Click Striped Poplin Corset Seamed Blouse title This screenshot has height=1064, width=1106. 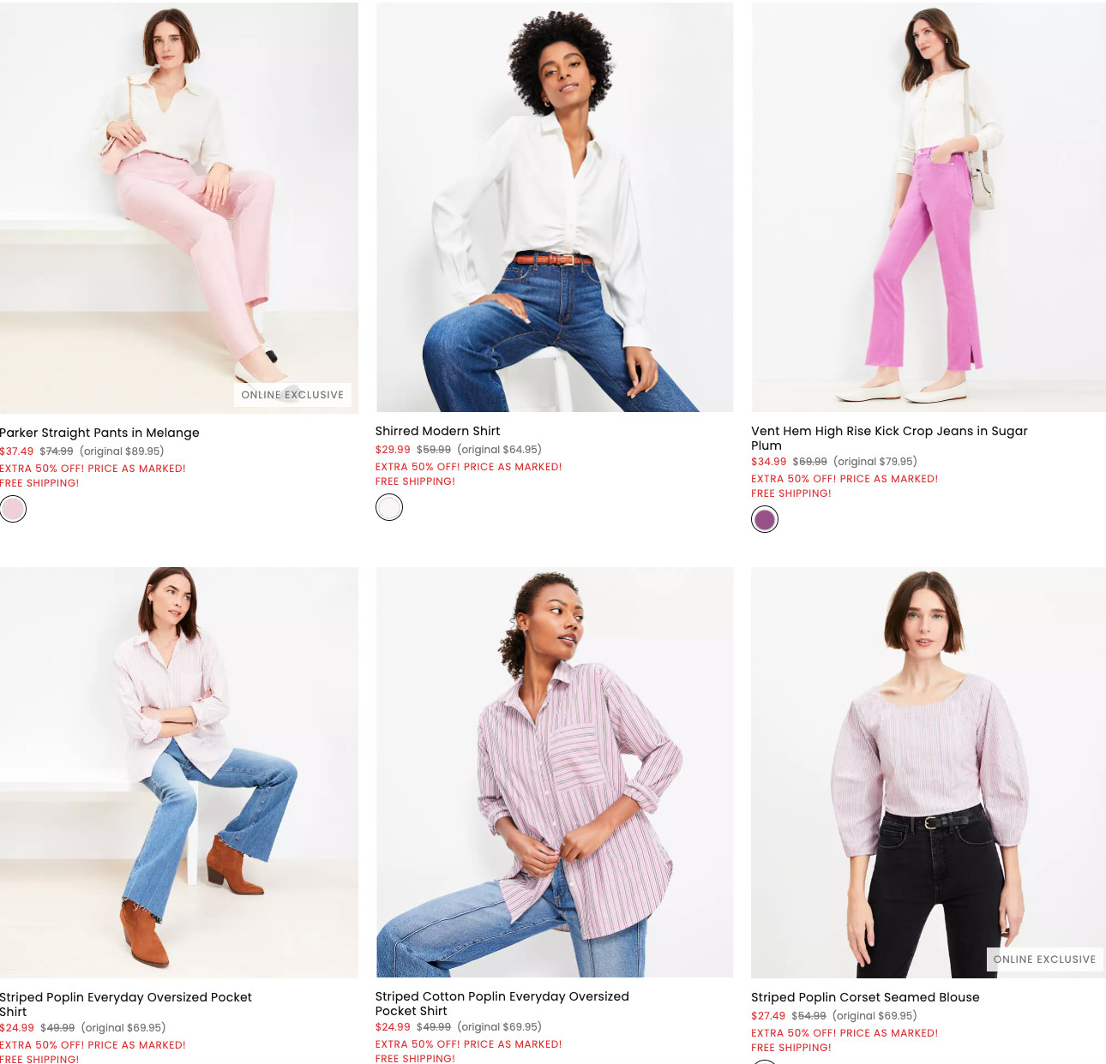pos(865,997)
